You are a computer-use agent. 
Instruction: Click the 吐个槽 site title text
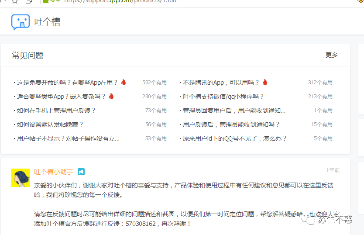[48, 22]
